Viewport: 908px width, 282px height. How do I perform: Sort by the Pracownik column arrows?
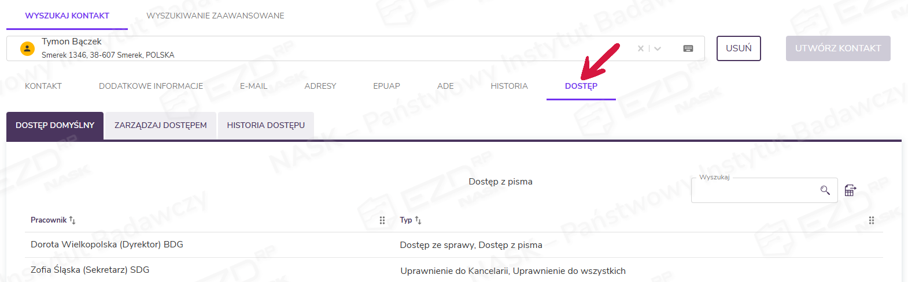tap(72, 220)
